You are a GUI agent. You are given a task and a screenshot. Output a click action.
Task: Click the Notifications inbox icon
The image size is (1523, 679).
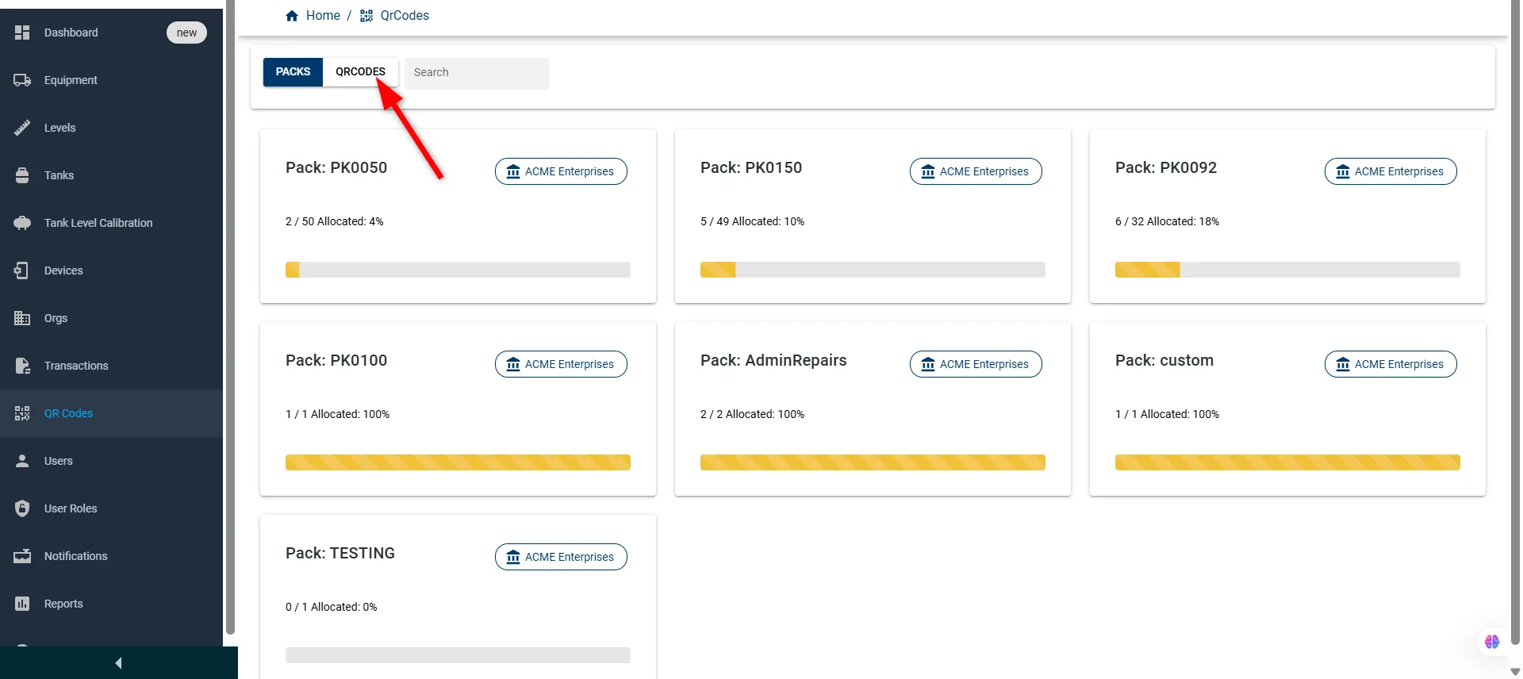click(x=22, y=556)
